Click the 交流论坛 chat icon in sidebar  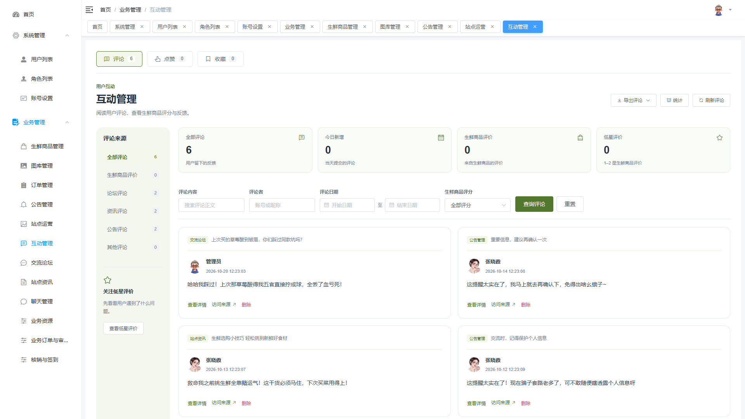[24, 263]
